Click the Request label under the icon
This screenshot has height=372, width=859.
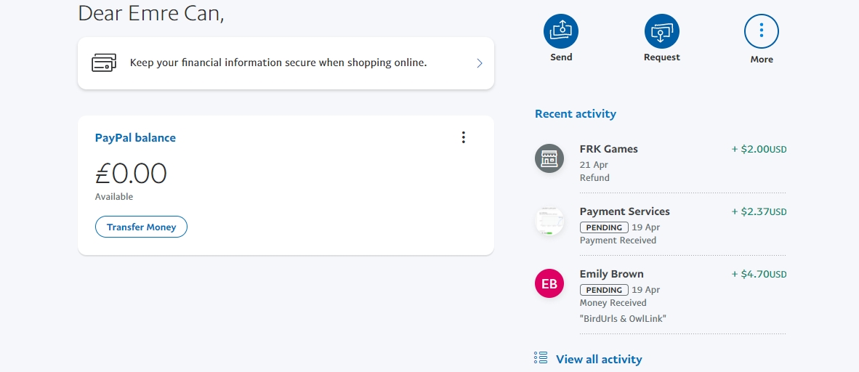[662, 57]
